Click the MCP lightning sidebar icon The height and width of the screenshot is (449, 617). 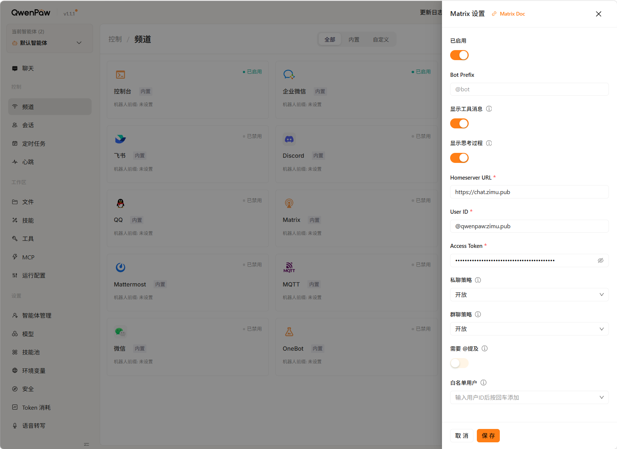(15, 257)
